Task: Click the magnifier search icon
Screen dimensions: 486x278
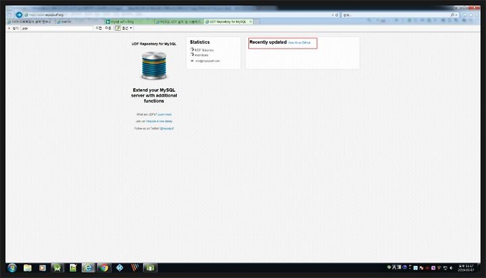Action: pyautogui.click(x=452, y=15)
